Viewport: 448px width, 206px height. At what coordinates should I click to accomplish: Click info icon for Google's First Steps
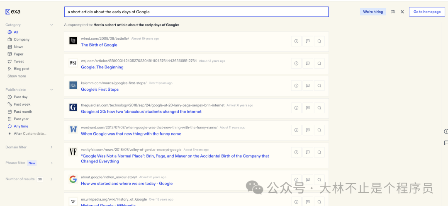[x=296, y=86]
